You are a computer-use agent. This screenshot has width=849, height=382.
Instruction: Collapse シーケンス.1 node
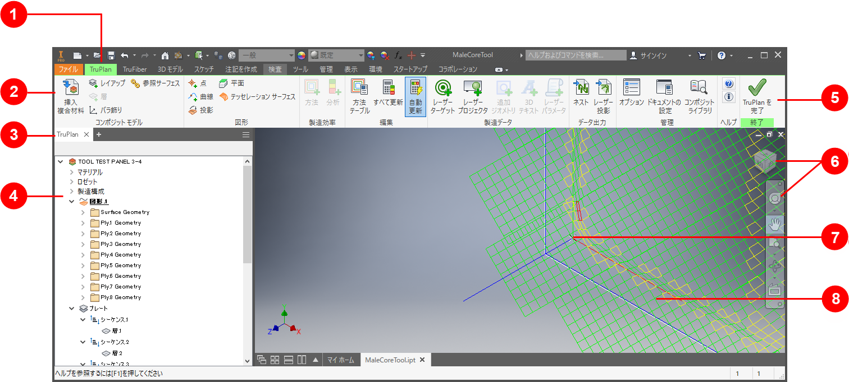pyautogui.click(x=83, y=319)
